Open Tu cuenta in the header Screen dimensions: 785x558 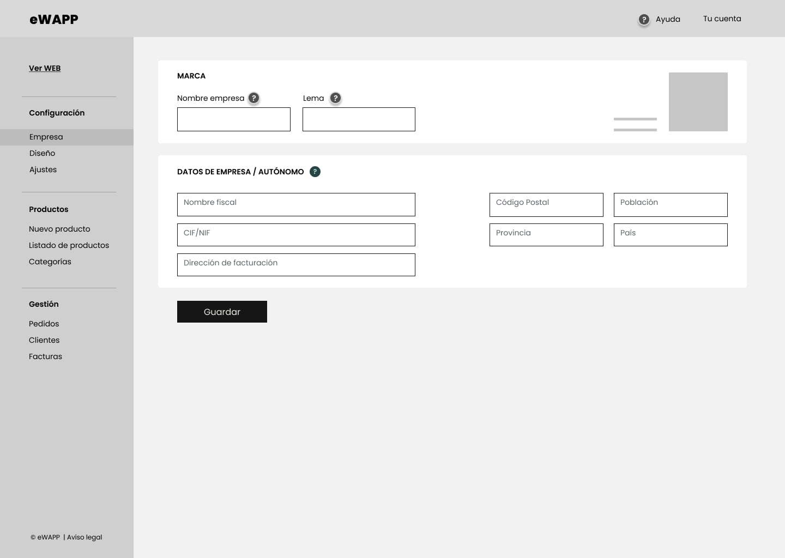(x=722, y=19)
